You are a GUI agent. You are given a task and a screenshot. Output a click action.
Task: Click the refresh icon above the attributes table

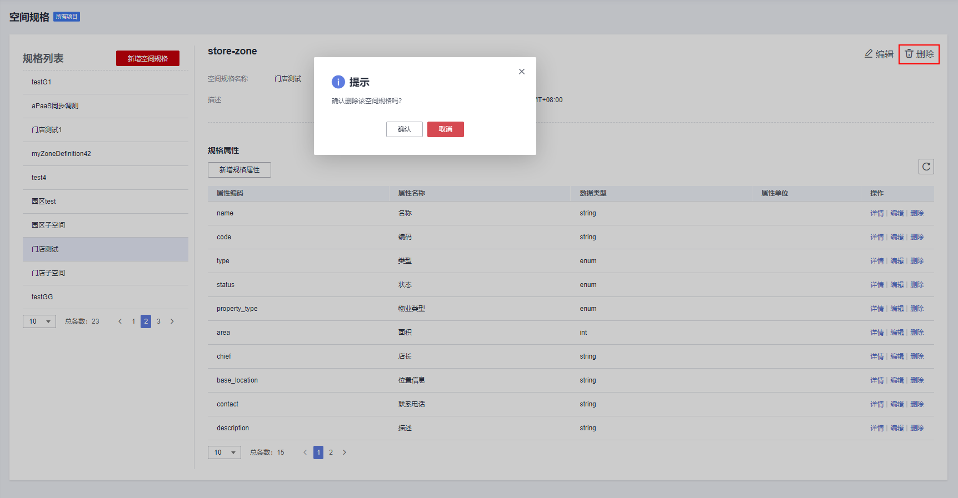(926, 167)
